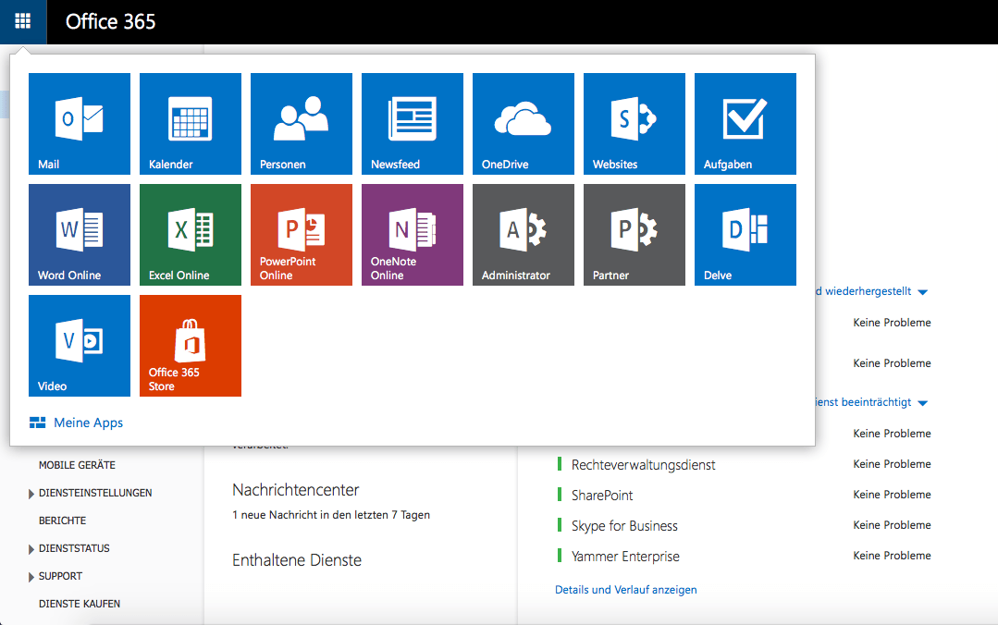Open the Personen tile
This screenshot has height=625, width=998.
[x=301, y=124]
